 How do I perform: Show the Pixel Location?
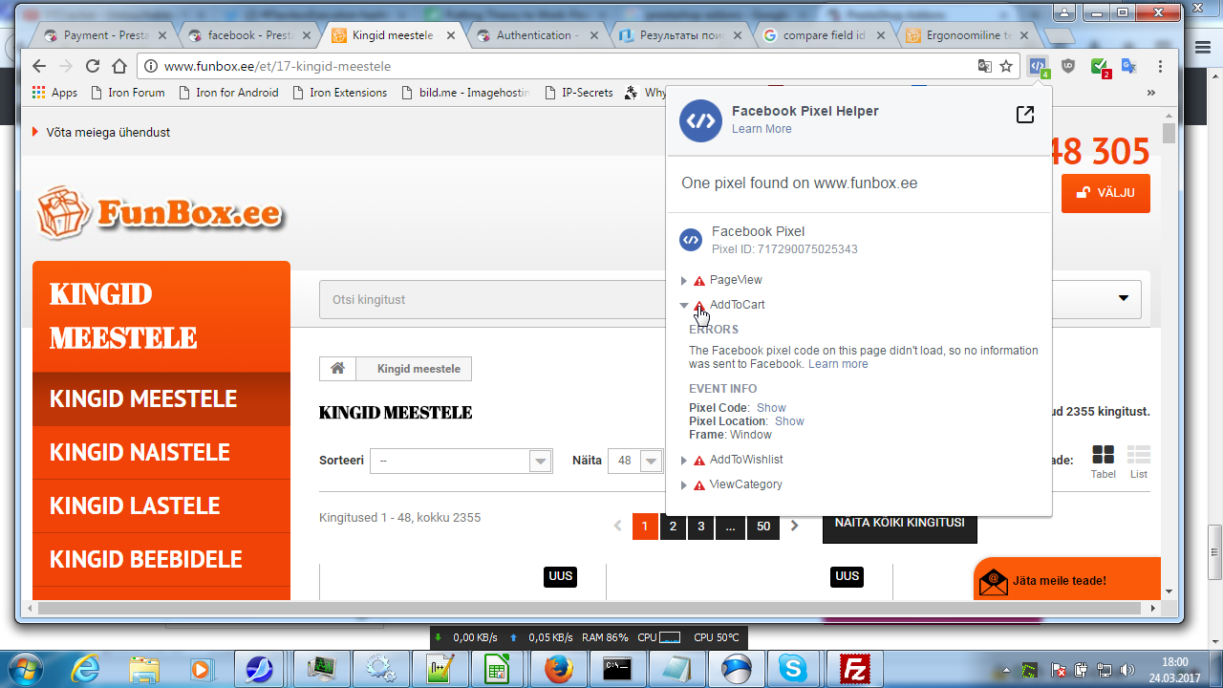[x=789, y=421]
